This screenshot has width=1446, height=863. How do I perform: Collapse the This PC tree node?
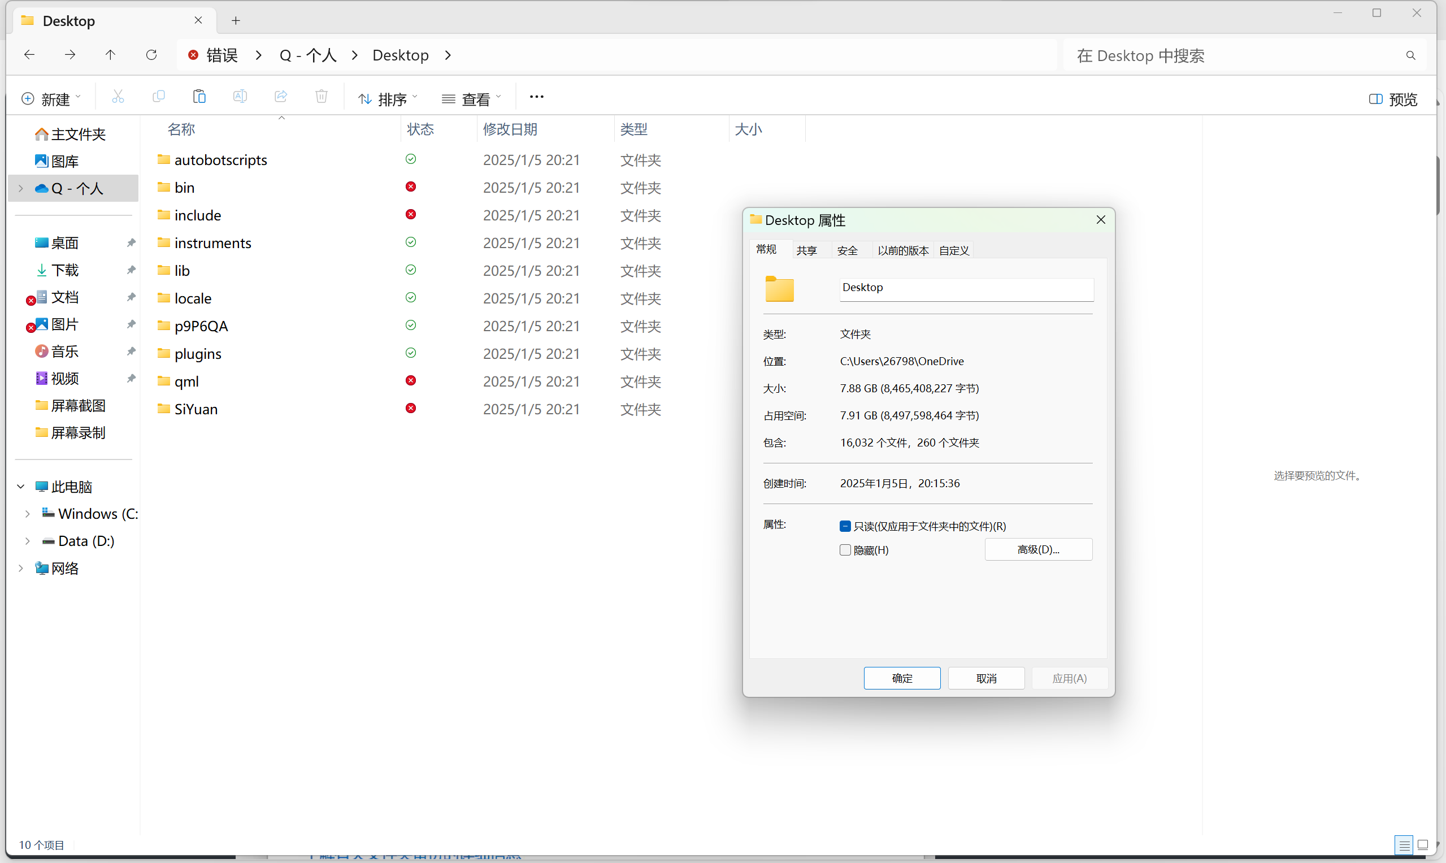point(21,487)
